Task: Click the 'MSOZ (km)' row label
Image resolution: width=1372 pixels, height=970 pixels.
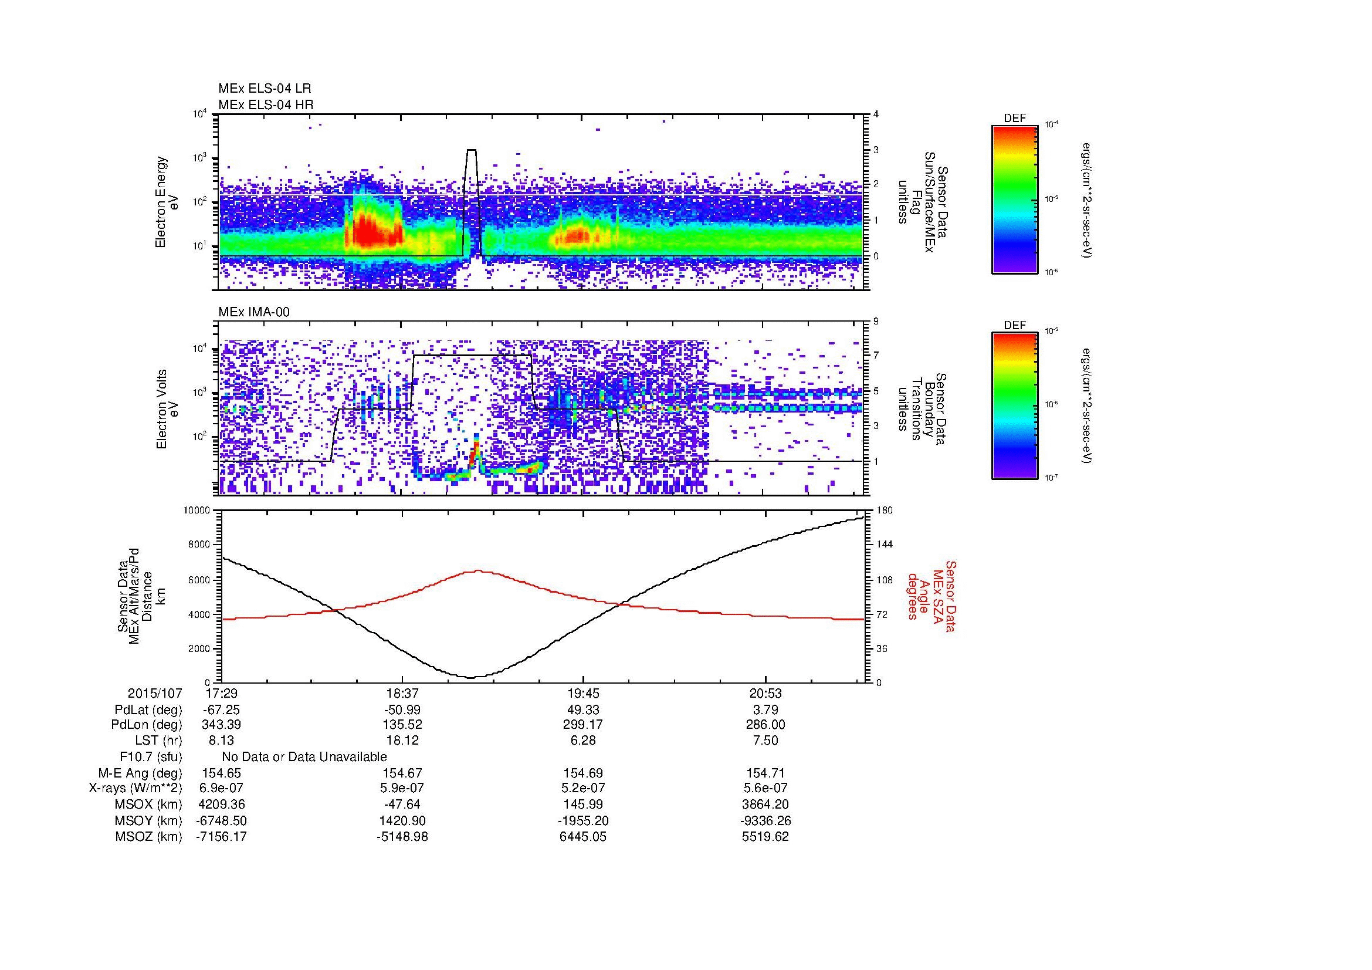Action: 148,837
